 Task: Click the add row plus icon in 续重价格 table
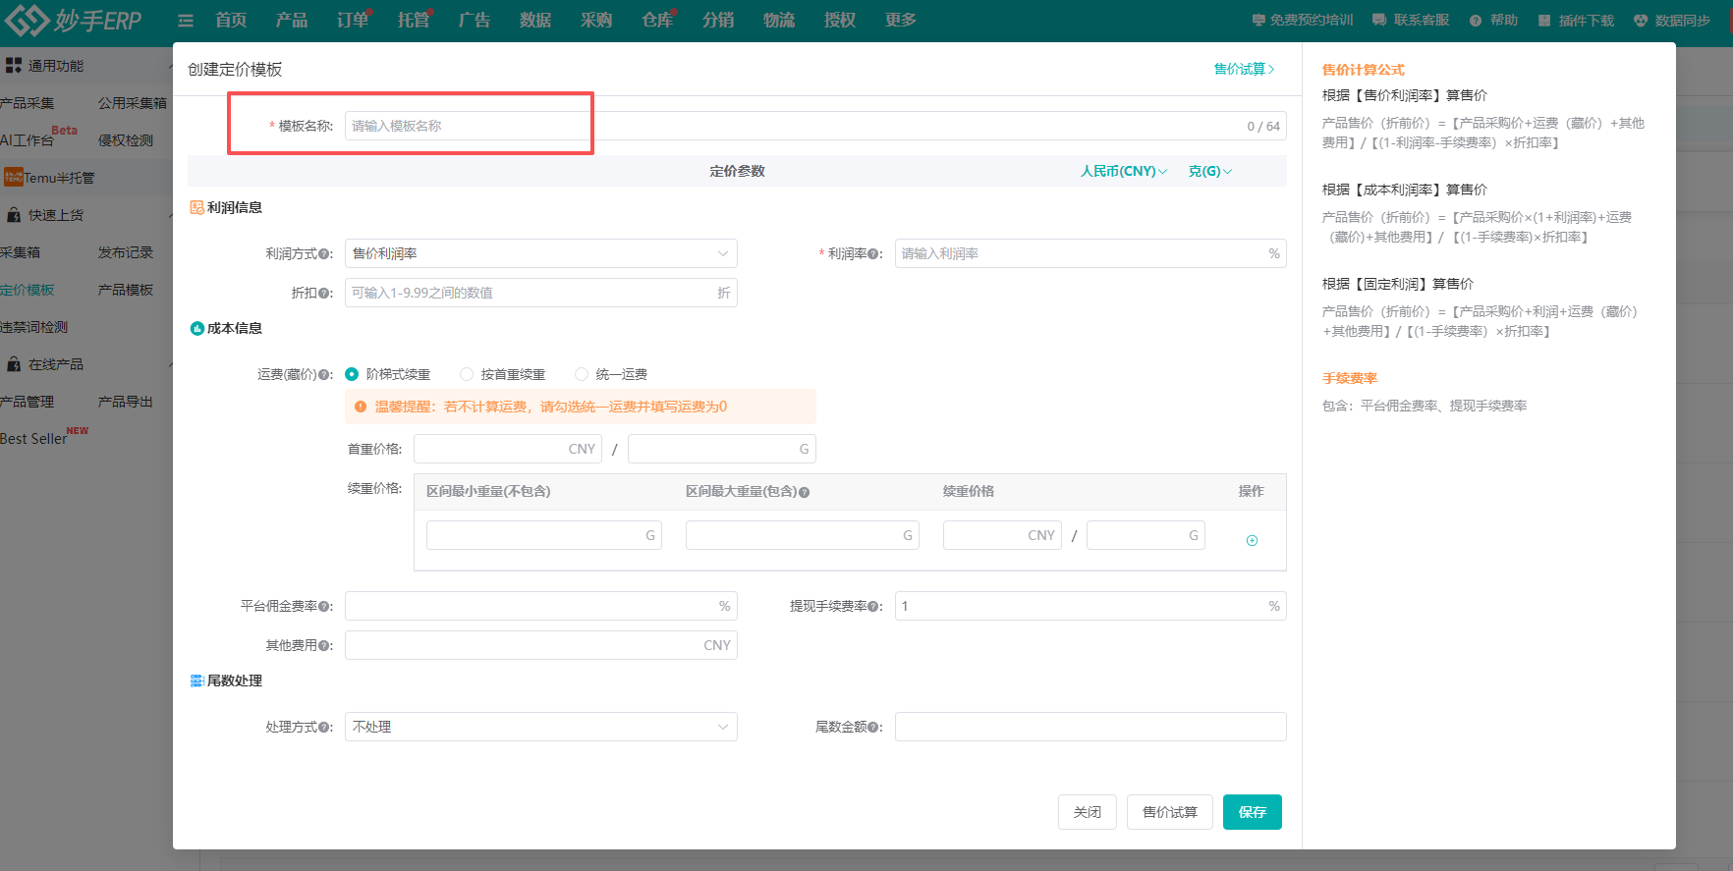point(1252,540)
